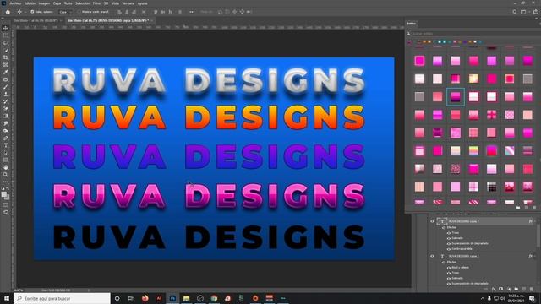Select the Move tool
The width and height of the screenshot is (541, 304).
6,28
